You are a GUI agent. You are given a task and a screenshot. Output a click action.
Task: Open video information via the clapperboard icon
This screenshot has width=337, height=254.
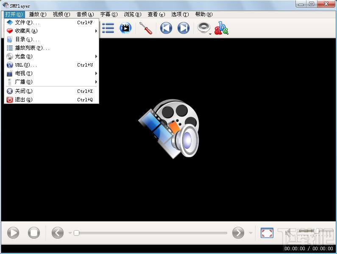125,28
